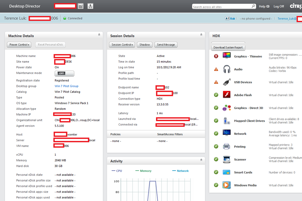Click the network topology icon in header
Screen dimensions: 302x201
pyautogui.click(x=90, y=6)
